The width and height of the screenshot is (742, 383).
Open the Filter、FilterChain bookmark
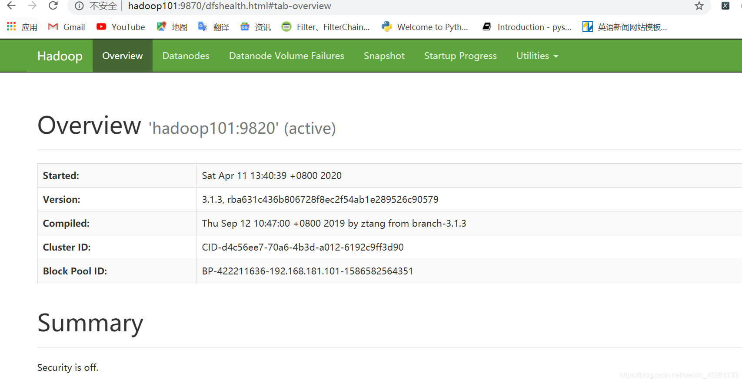click(326, 27)
